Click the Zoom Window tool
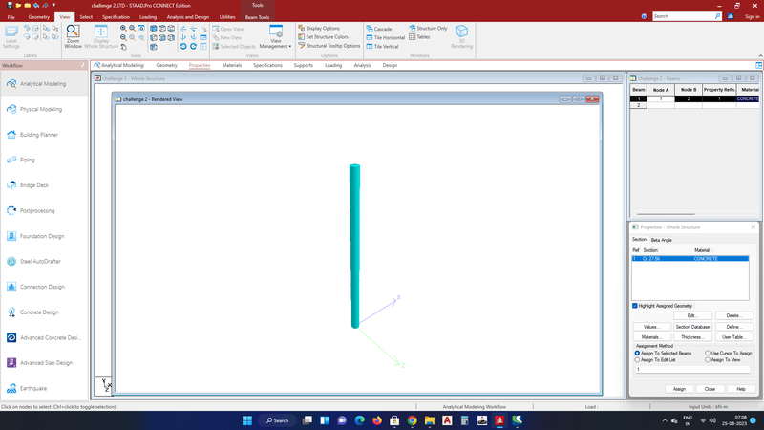The image size is (764, 430). click(x=73, y=36)
